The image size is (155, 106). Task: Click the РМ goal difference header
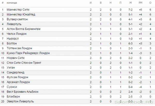(141, 3)
